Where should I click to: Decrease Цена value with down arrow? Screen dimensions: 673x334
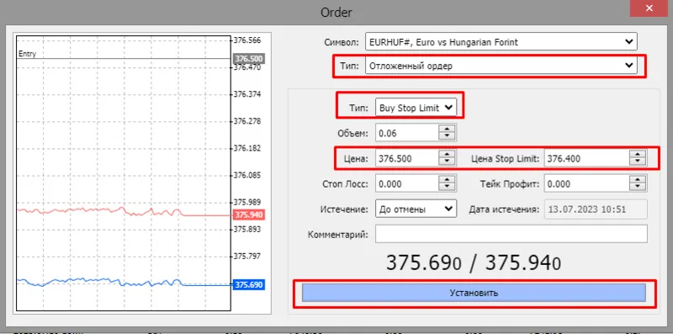coord(447,162)
